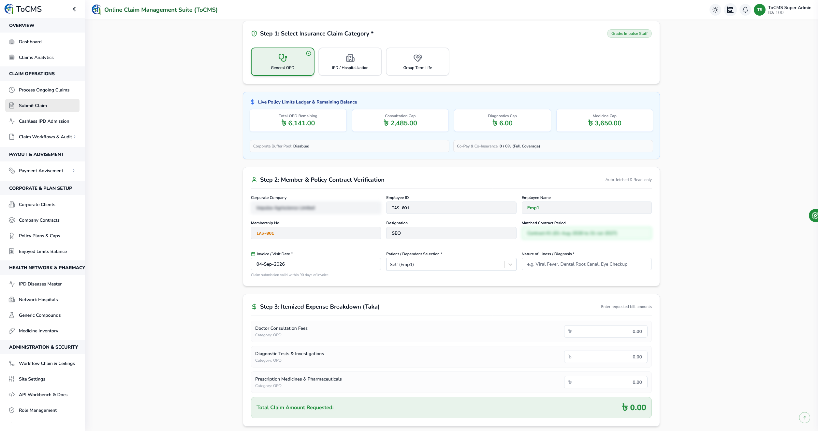
Task: Open the layout panel icon in header
Action: pos(730,10)
